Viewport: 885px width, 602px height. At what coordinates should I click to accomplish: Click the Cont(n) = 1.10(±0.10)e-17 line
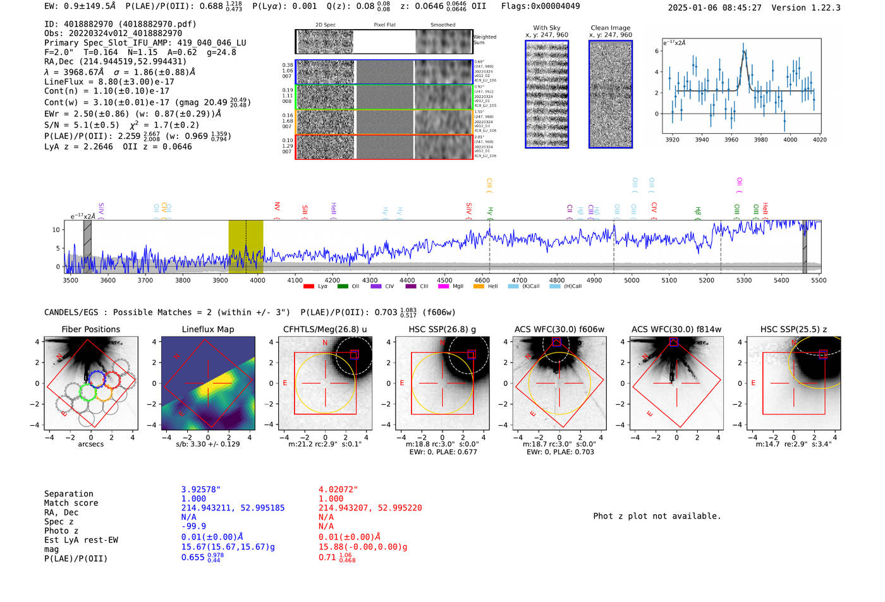click(107, 91)
